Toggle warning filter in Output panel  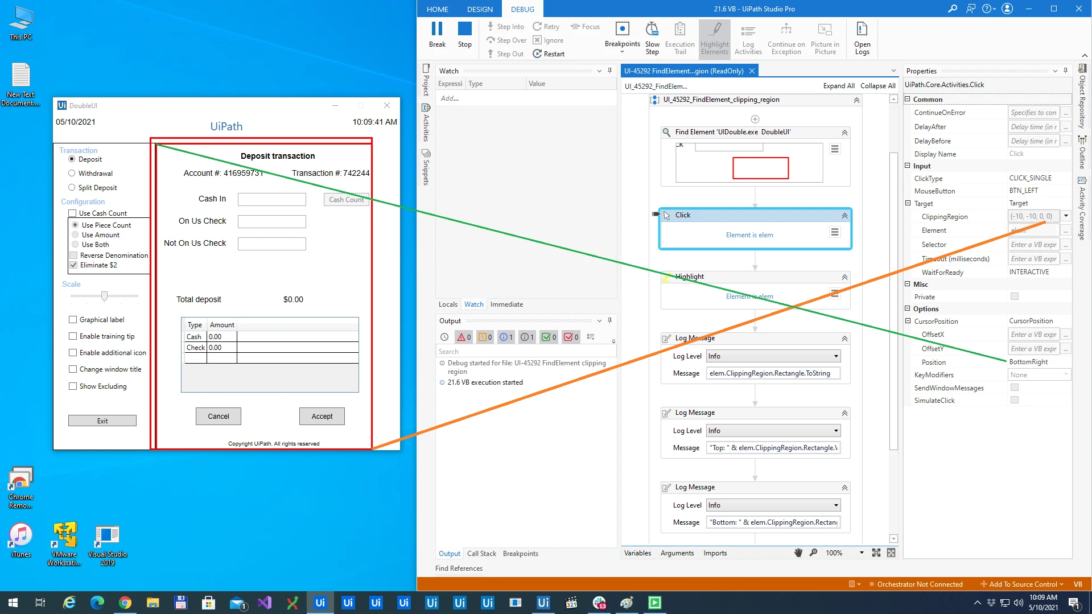pyautogui.click(x=485, y=337)
